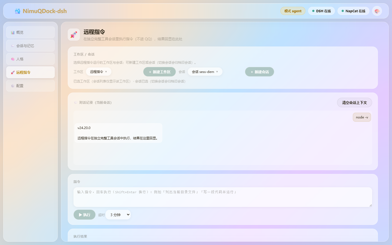The image size is (392, 245).
Task: Click the 执行结果 section heading
Action: (80, 237)
